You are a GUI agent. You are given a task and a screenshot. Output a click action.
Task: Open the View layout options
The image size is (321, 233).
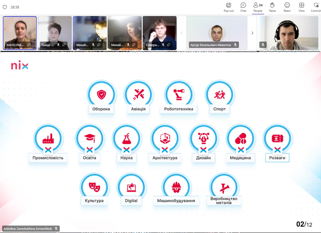coord(301,7)
